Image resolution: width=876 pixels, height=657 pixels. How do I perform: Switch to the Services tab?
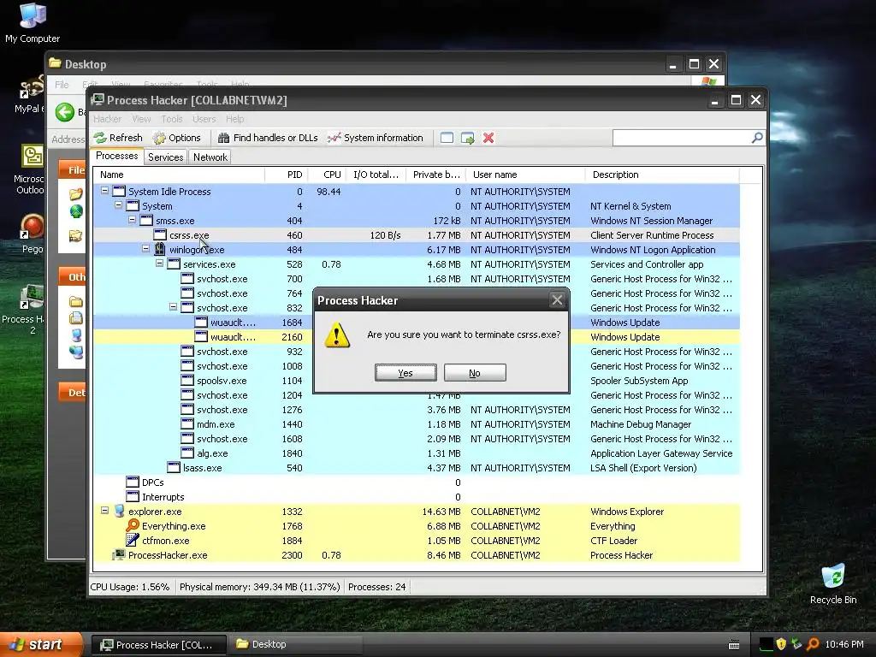click(x=165, y=157)
